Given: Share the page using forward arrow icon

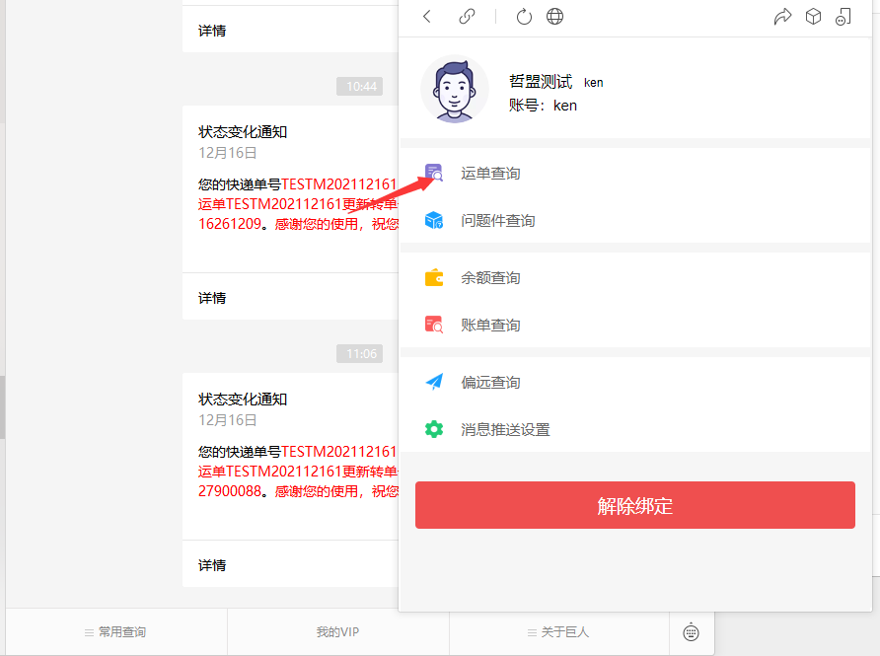Looking at the screenshot, I should [x=782, y=16].
